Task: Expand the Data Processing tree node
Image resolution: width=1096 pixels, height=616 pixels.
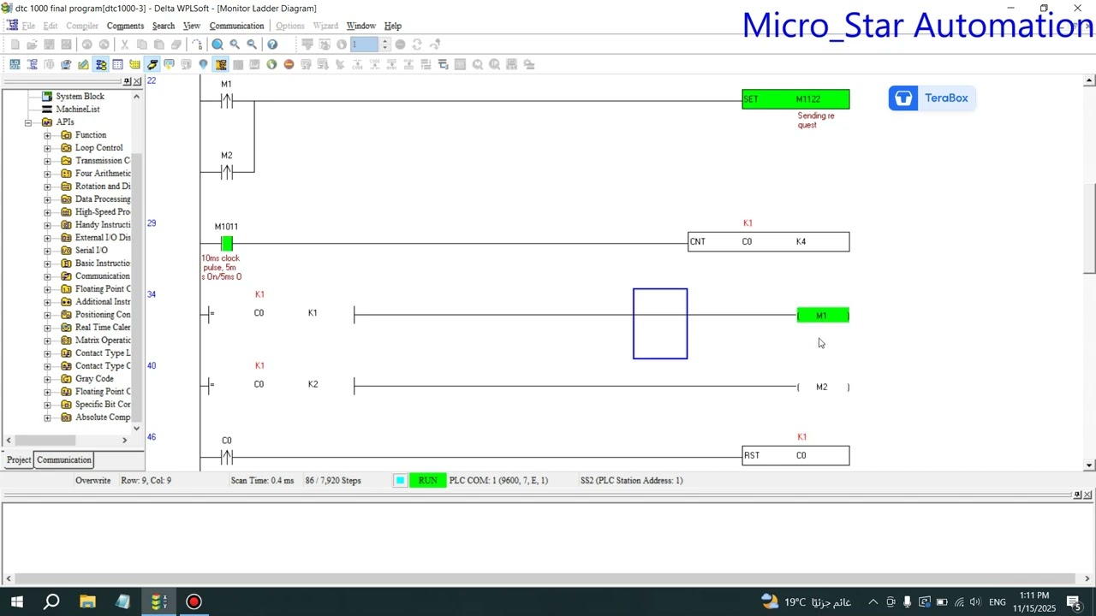Action: [x=47, y=199]
